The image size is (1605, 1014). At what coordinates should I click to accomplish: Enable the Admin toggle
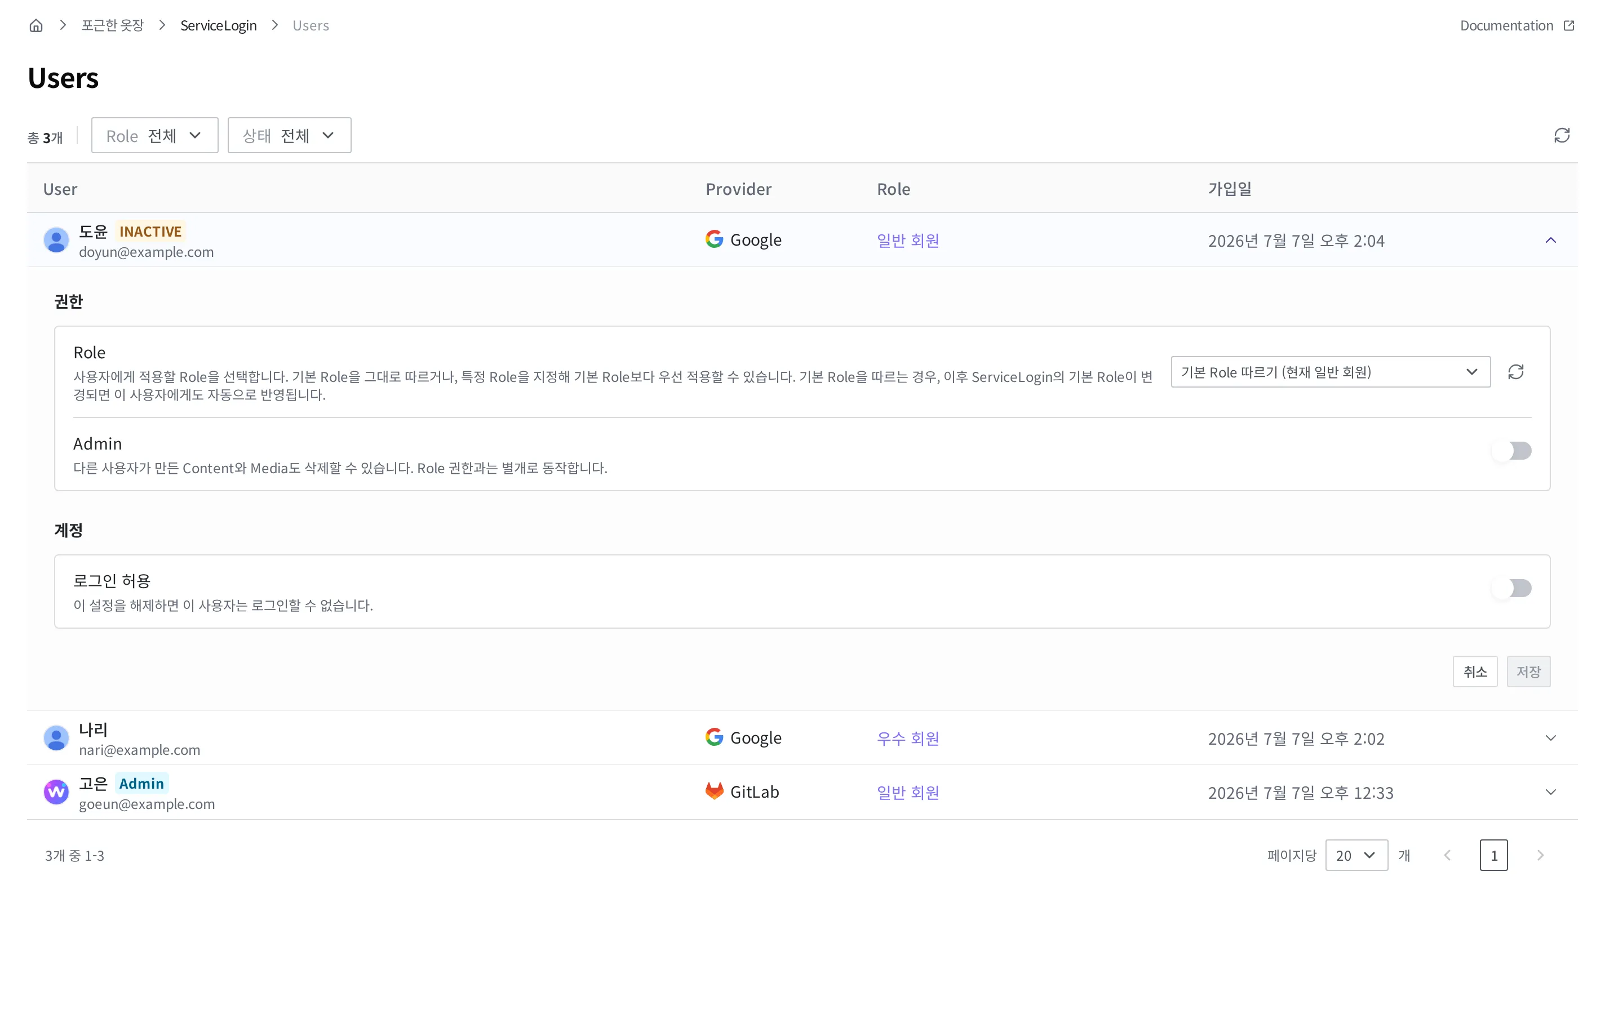click(1511, 451)
